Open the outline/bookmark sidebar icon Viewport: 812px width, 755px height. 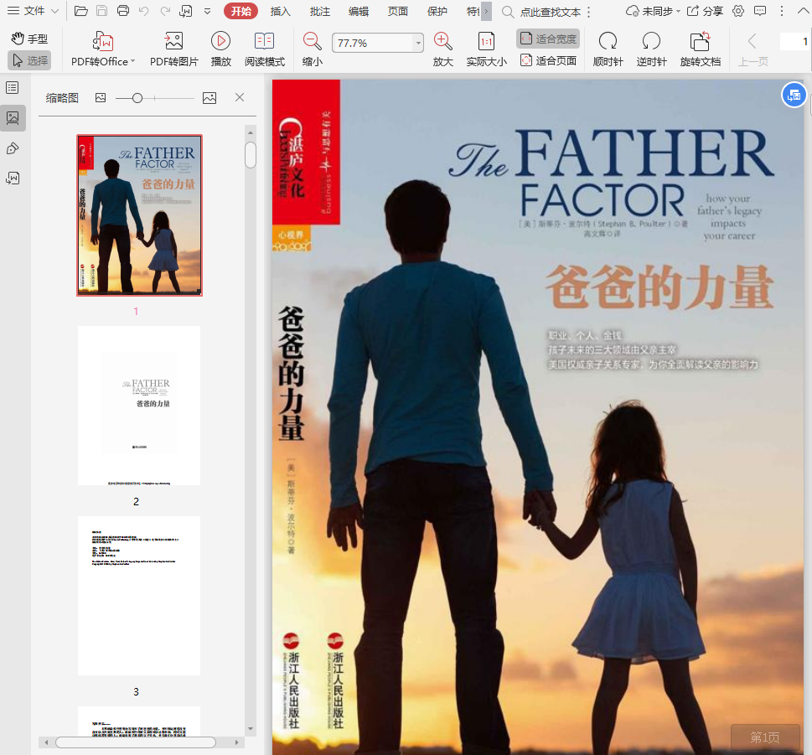pyautogui.click(x=13, y=87)
